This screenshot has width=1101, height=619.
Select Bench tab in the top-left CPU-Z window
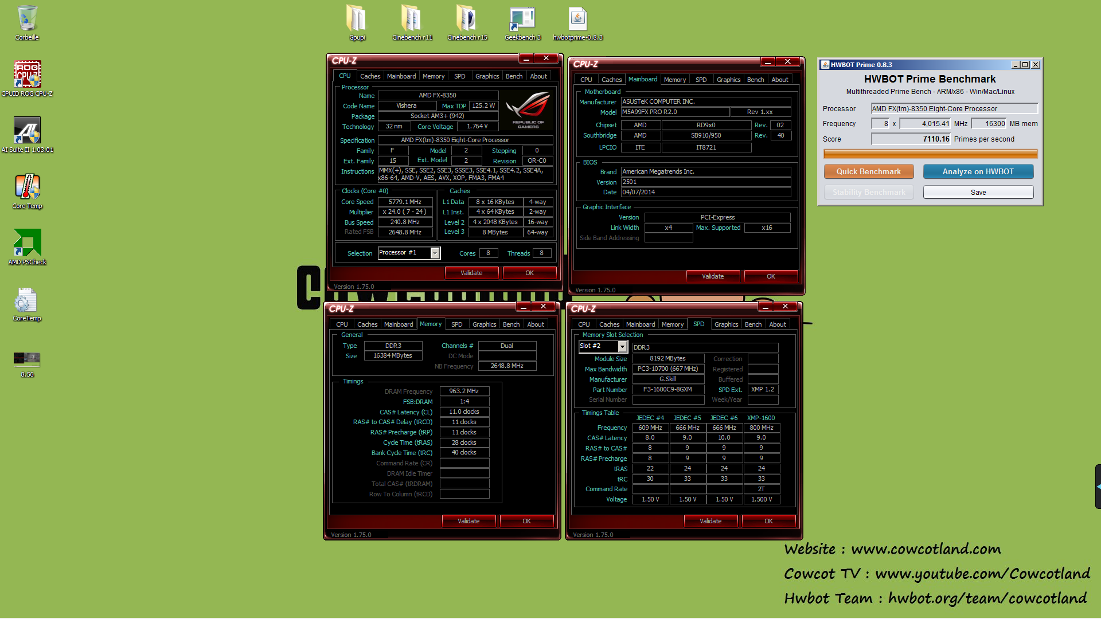tap(514, 76)
